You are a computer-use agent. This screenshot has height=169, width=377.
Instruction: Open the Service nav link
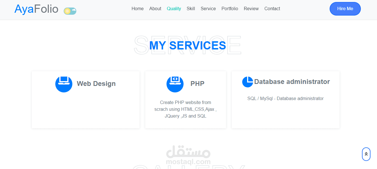(x=208, y=9)
